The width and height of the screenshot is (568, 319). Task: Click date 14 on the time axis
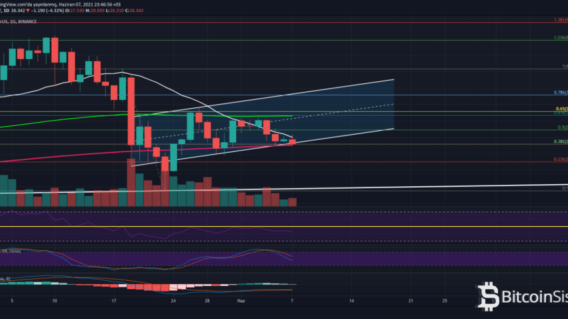tap(351, 300)
